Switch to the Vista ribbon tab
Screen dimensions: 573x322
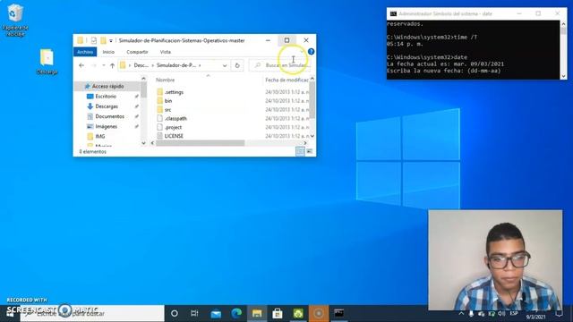(x=165, y=52)
